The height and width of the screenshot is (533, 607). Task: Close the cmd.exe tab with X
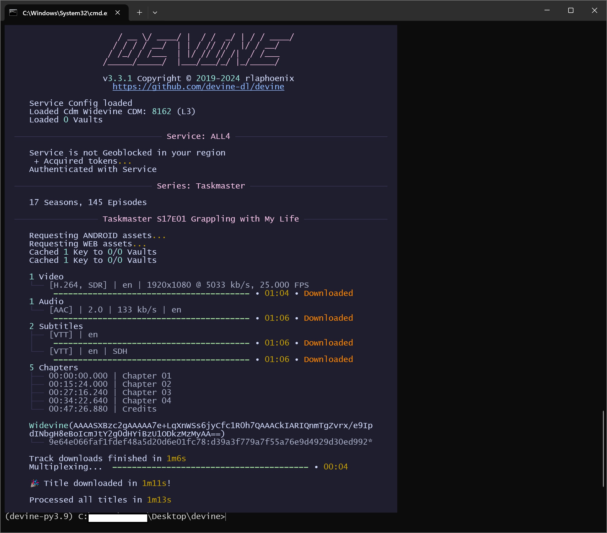118,12
